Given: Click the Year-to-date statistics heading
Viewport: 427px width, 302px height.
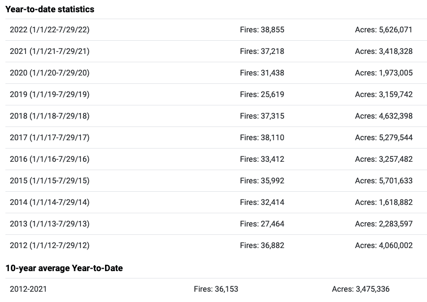Looking at the screenshot, I should coord(50,9).
